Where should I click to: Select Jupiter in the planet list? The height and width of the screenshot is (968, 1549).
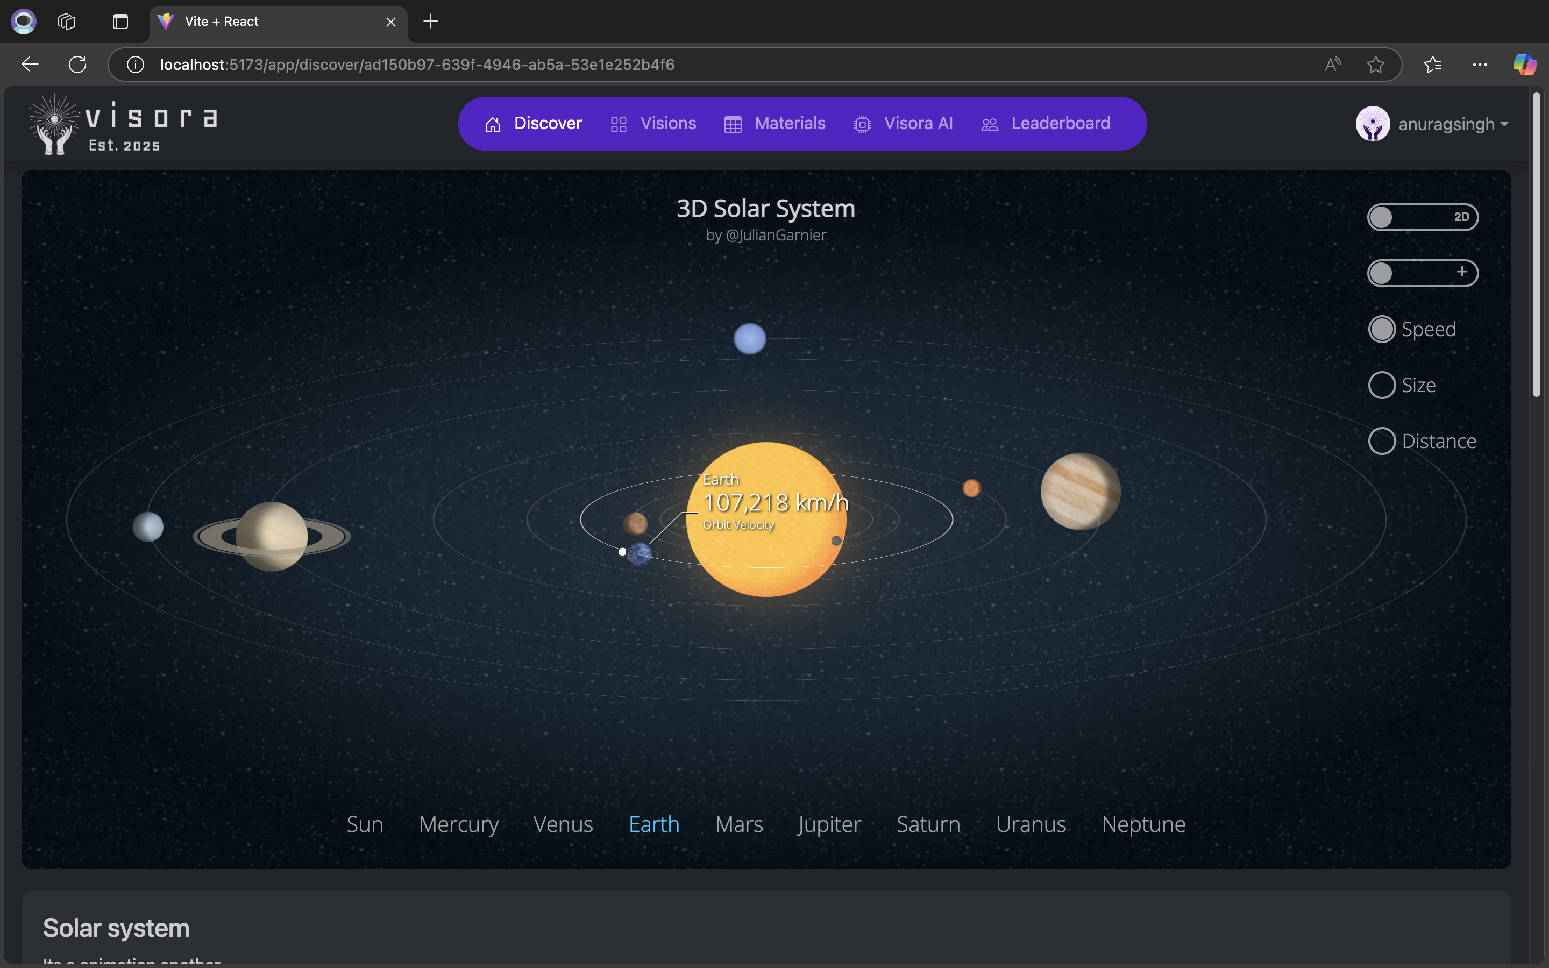[829, 824]
